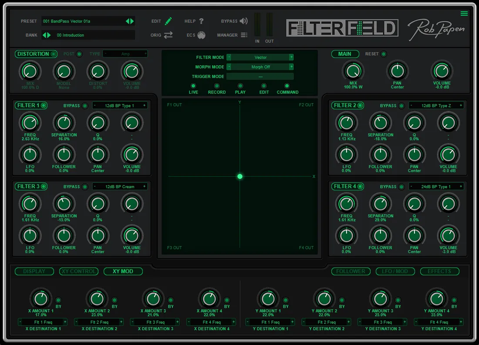479x345 pixels.
Task: Click Filter 3 LFO knob
Action: [x=30, y=236]
